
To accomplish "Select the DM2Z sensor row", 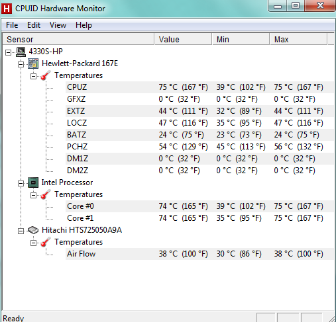I will [199, 171].
